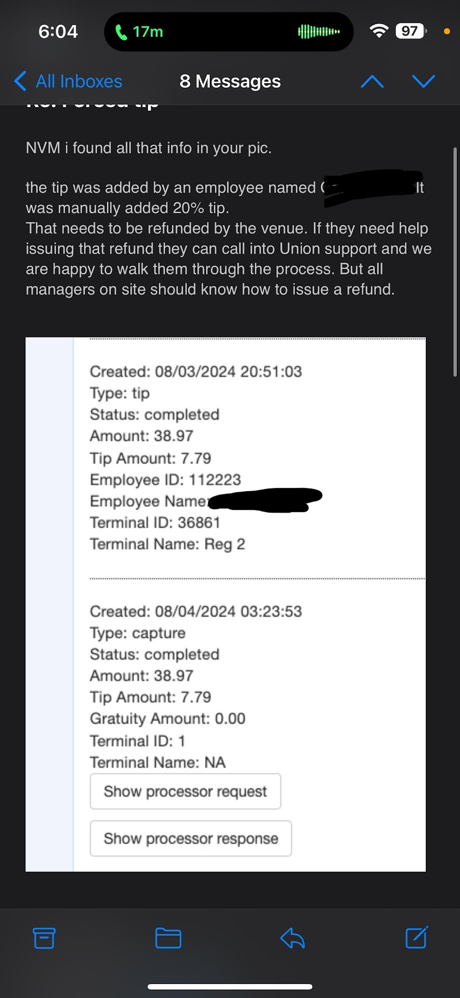
Task: Tap the Employee ID 112223 line
Action: click(165, 479)
